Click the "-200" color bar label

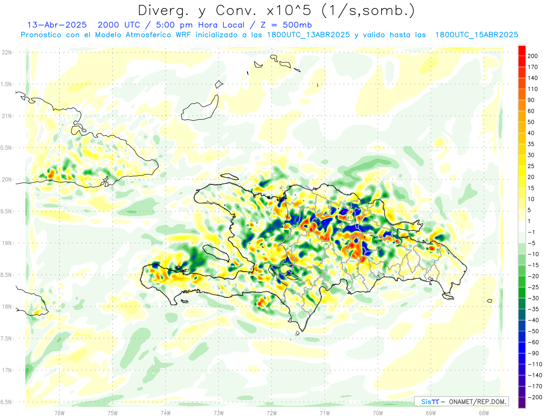tap(534, 397)
